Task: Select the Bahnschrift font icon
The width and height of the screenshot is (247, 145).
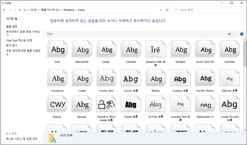Action: tap(82, 49)
